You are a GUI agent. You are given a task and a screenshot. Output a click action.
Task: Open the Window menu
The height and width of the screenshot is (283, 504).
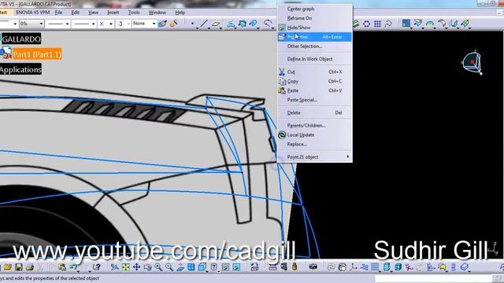click(157, 13)
